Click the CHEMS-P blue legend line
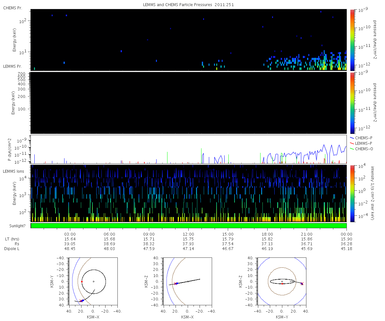This screenshot has width=385, height=321. [x=352, y=137]
